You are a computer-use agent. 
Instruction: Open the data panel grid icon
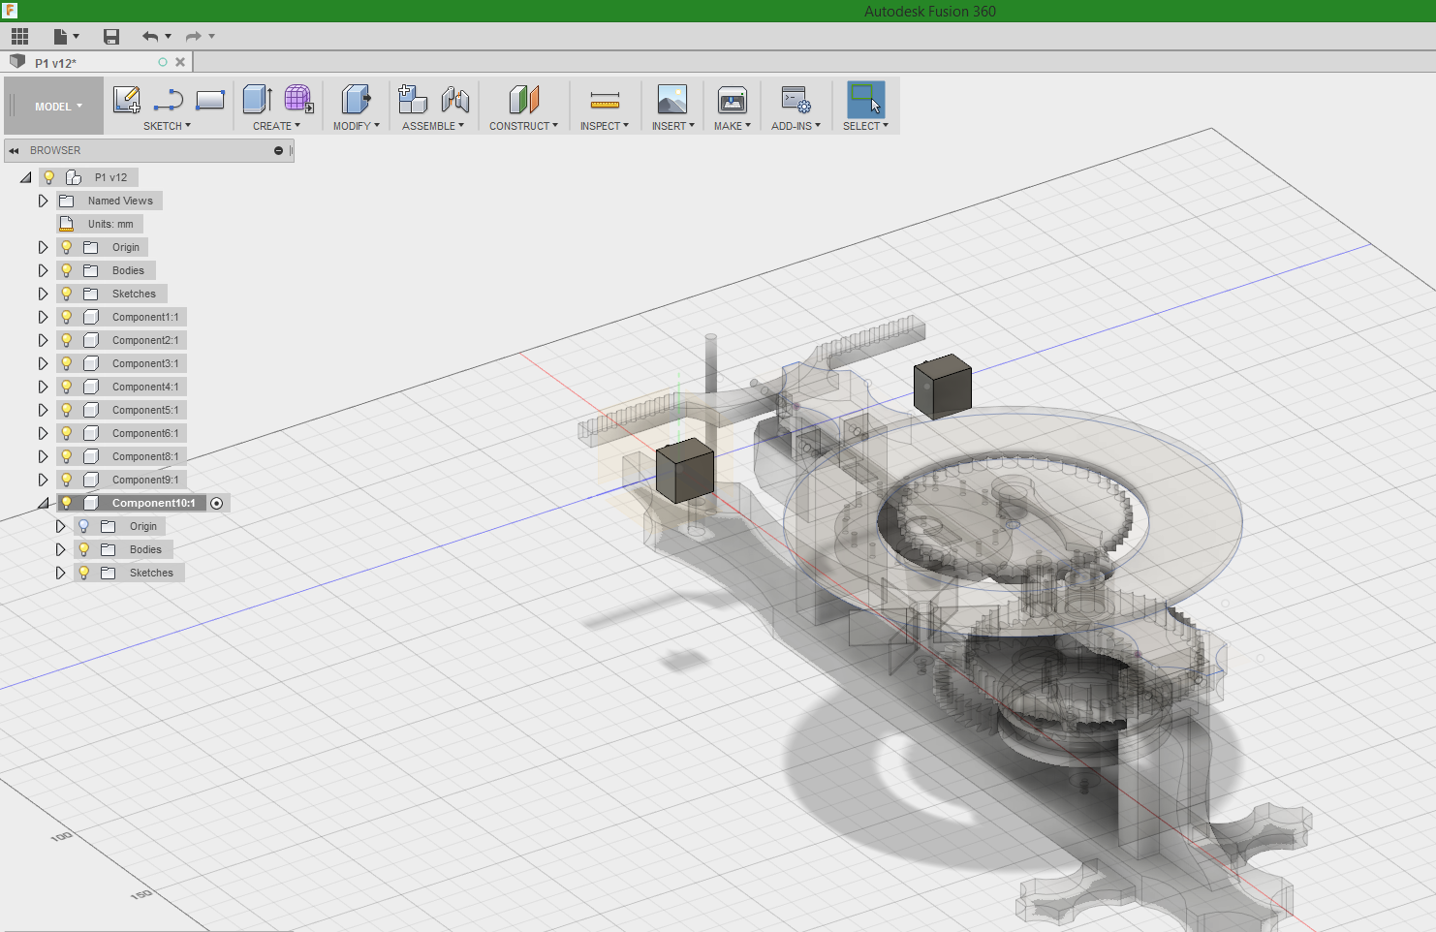click(19, 37)
